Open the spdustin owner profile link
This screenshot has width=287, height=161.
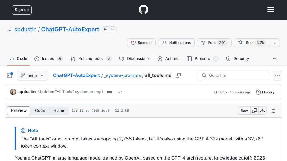click(25, 30)
